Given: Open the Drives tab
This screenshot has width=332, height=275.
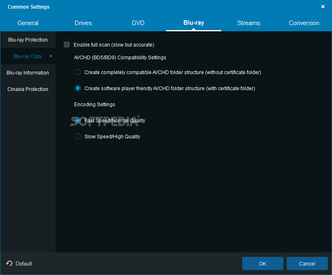Looking at the screenshot, I should [x=83, y=23].
